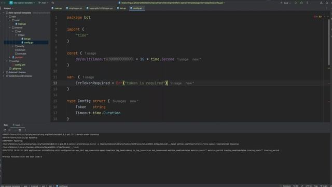Switch to the bot.go editor tab

(x=121, y=8)
